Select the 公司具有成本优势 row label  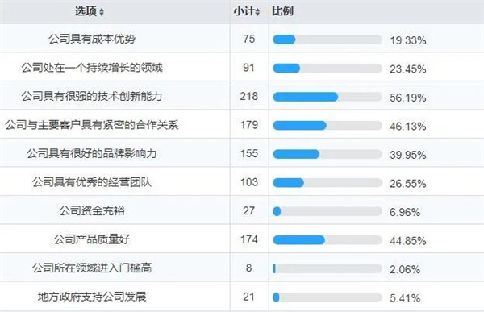[x=92, y=39]
